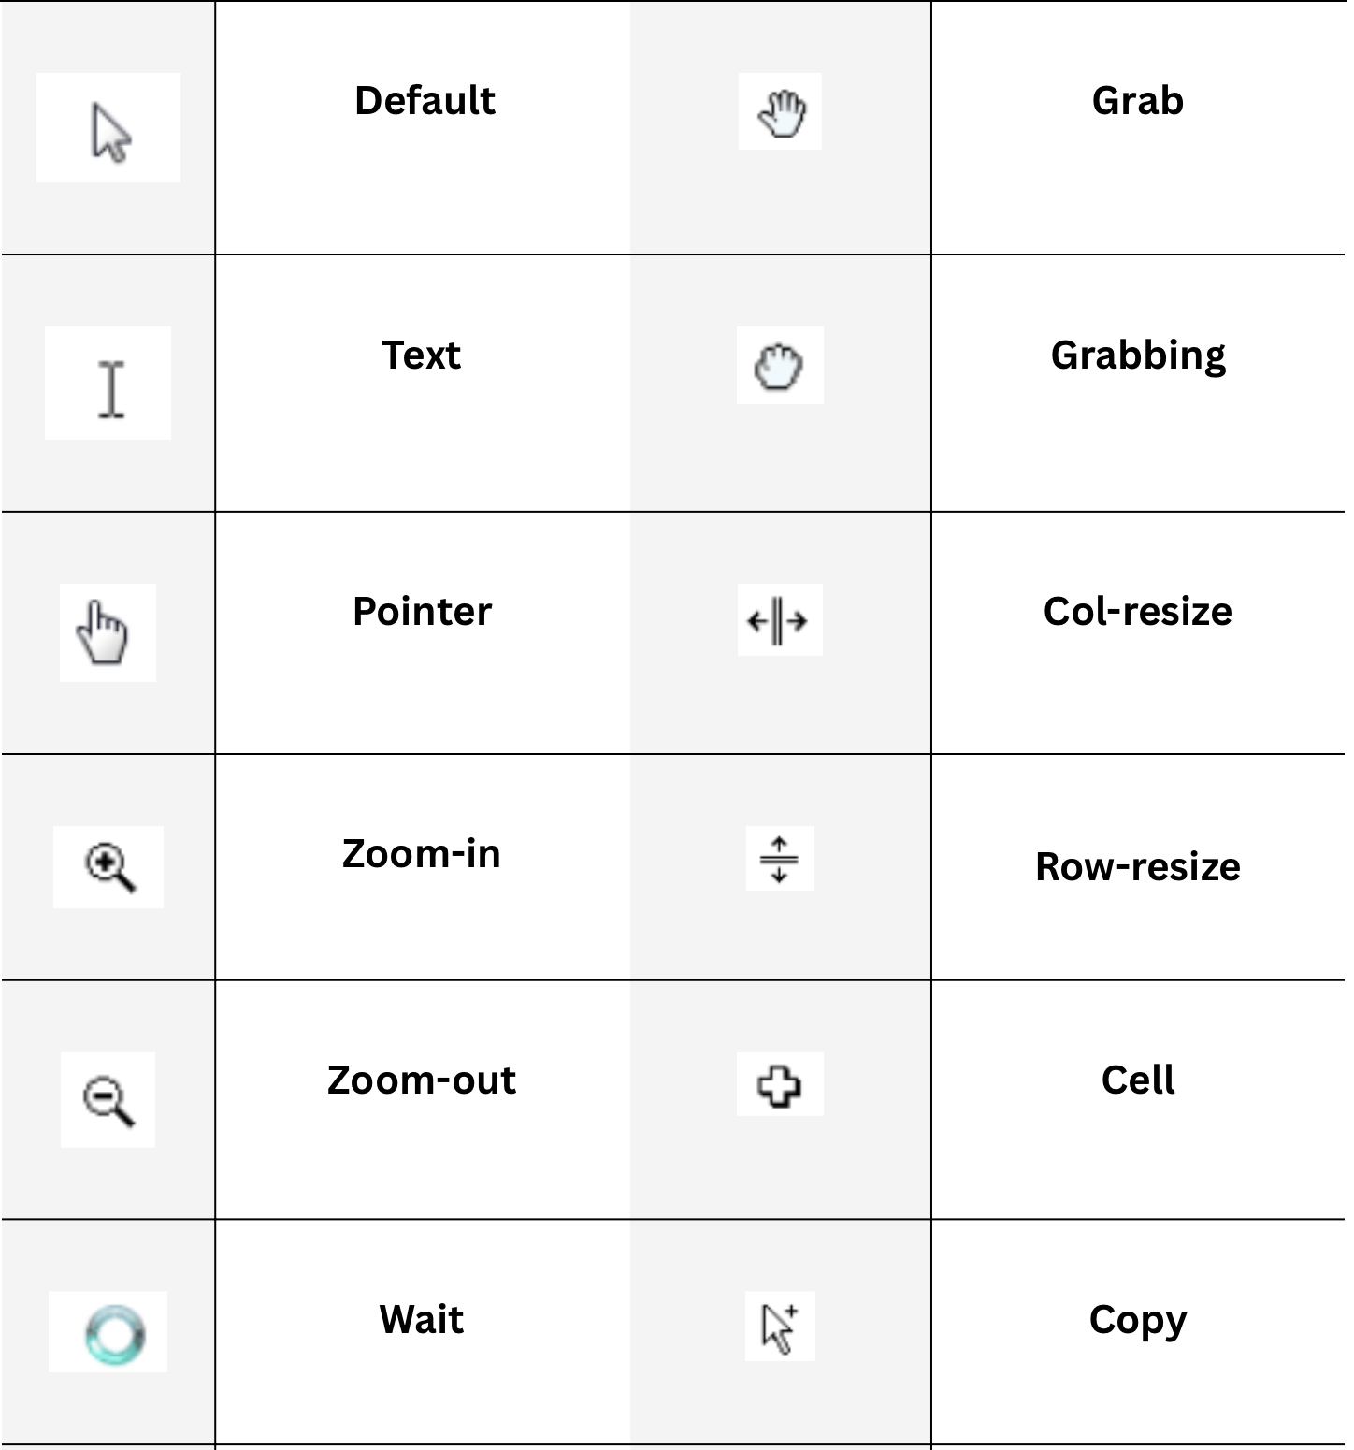This screenshot has width=1354, height=1450.
Task: Click the col-resize horizontal arrows icon
Action: (778, 621)
